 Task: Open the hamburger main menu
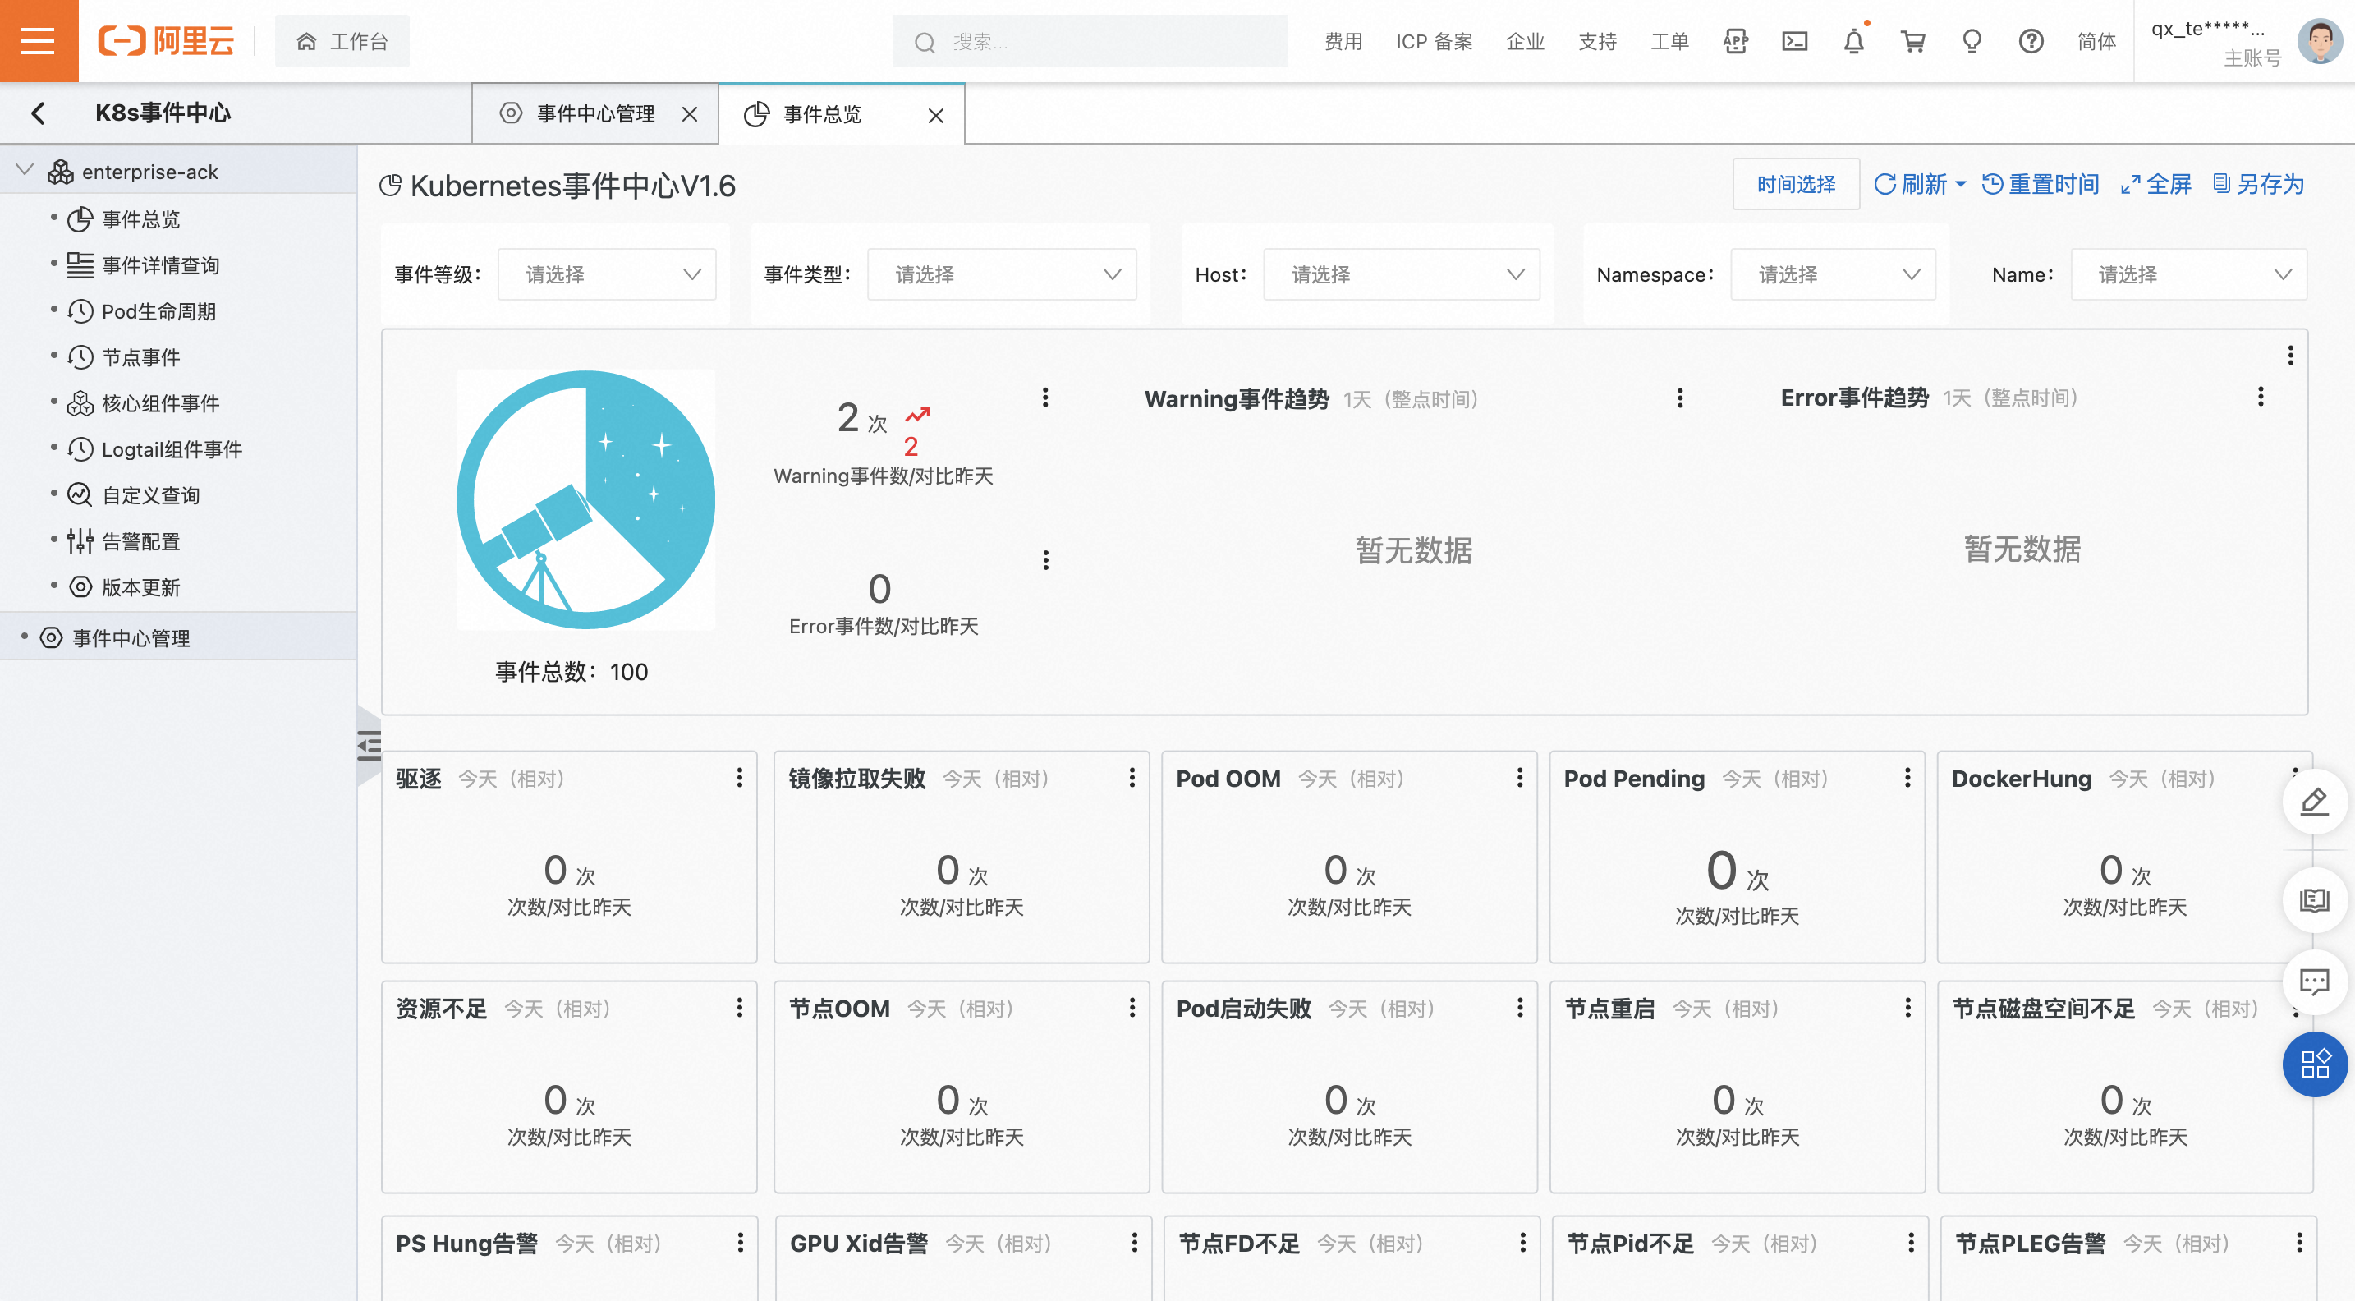tap(39, 41)
